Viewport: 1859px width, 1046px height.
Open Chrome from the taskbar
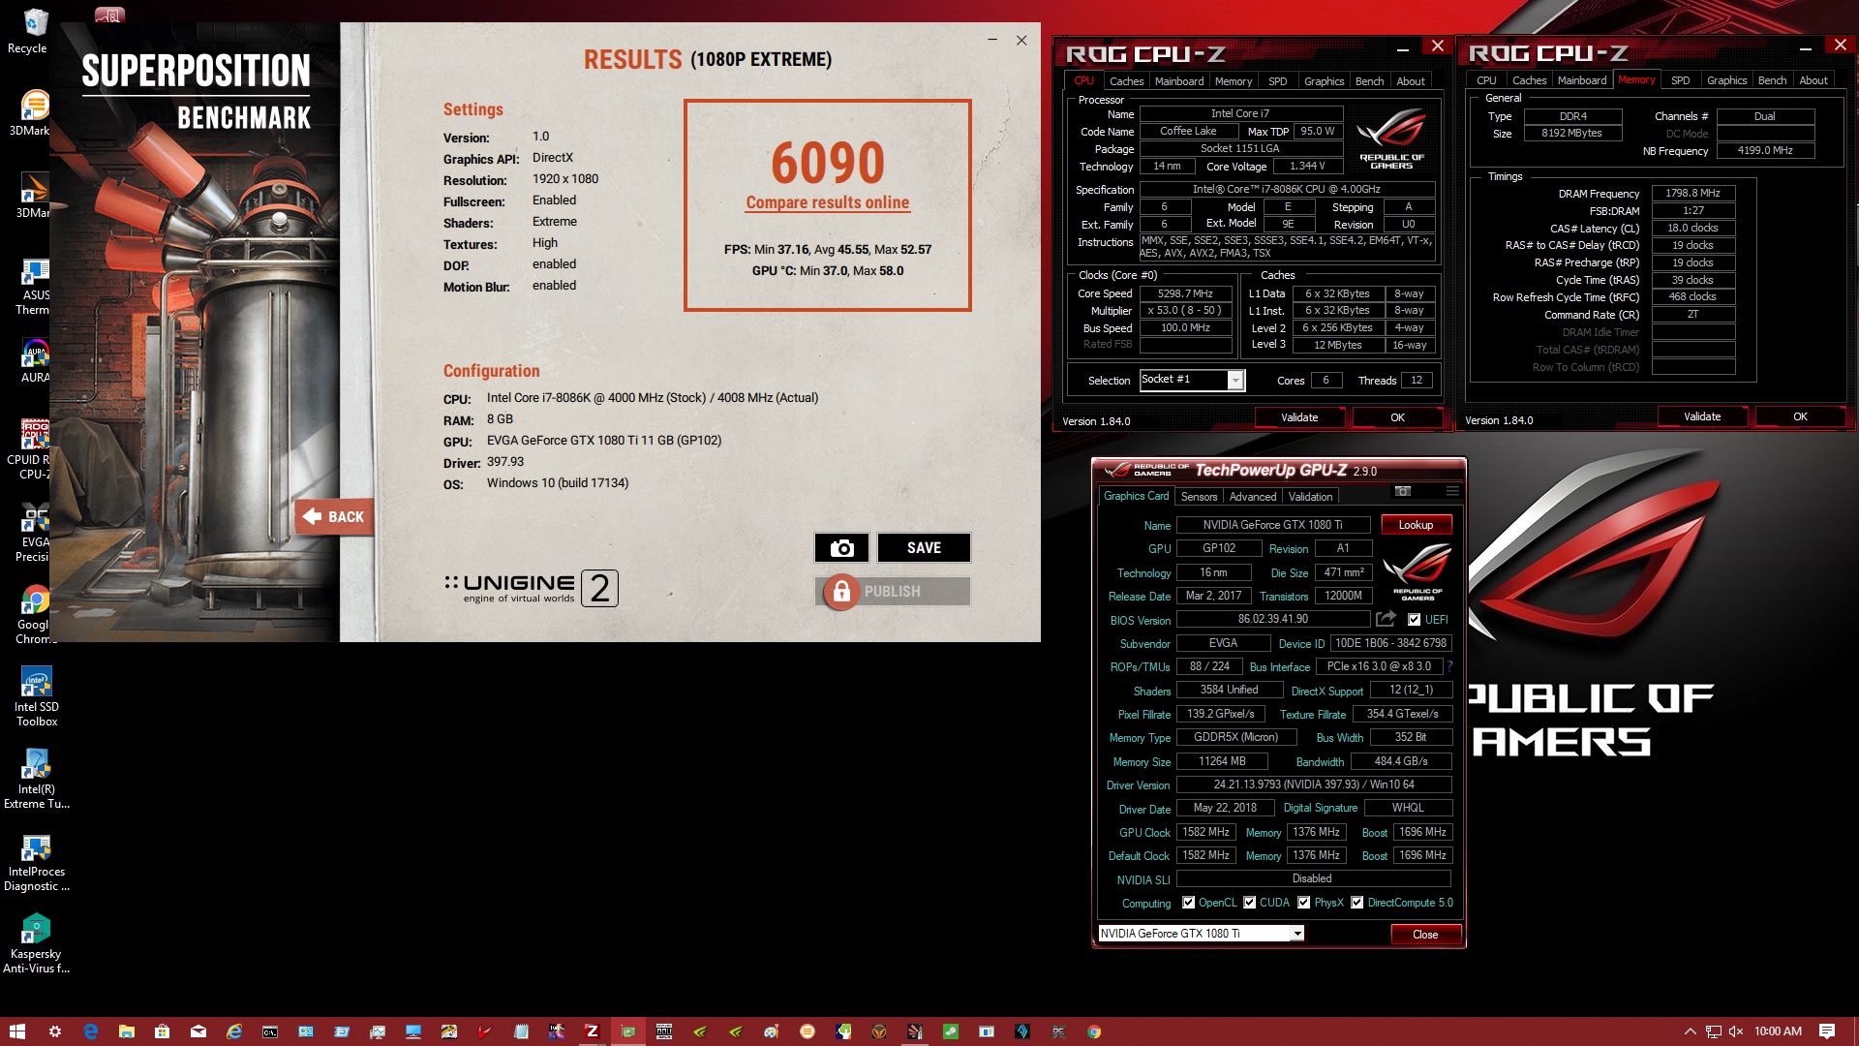pyautogui.click(x=1093, y=1031)
